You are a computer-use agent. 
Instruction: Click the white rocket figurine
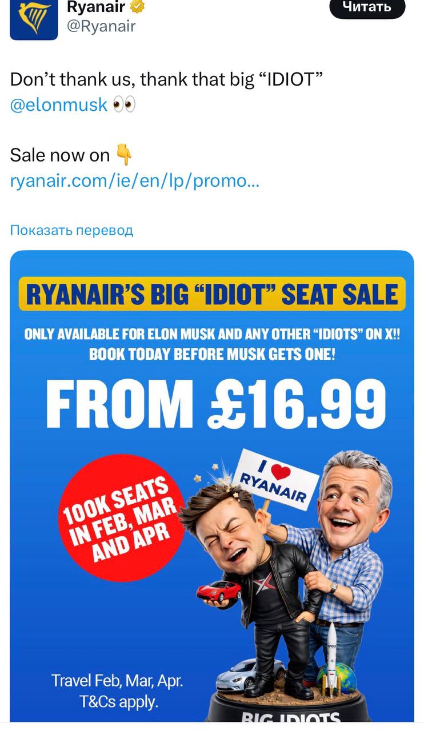click(331, 657)
